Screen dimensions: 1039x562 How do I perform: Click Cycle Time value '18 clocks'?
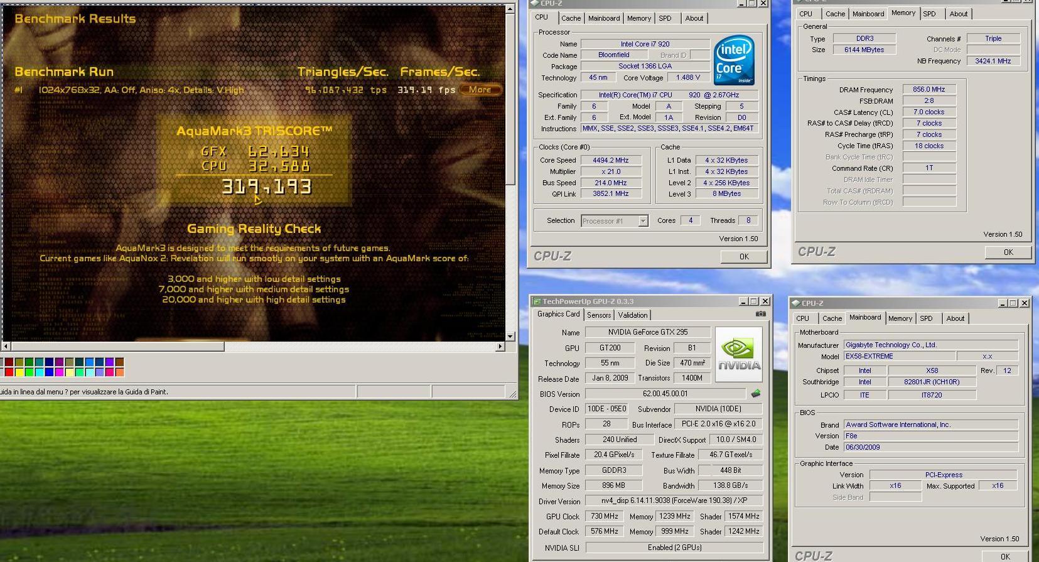click(929, 146)
